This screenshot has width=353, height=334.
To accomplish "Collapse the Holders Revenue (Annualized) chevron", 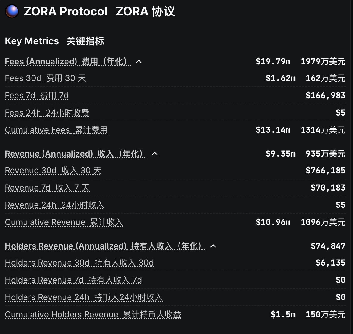I will coord(213,246).
